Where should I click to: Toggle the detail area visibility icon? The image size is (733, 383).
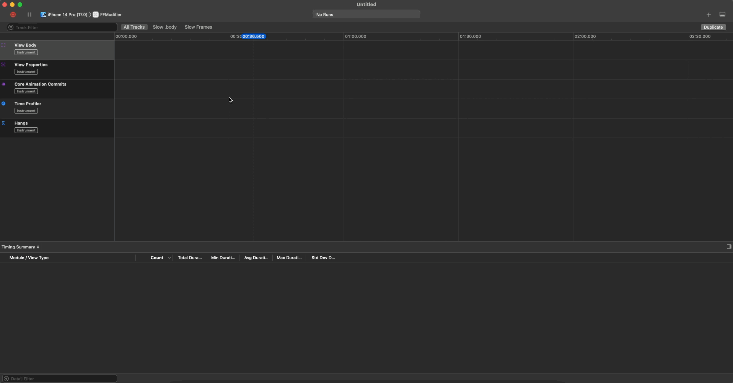point(722,15)
